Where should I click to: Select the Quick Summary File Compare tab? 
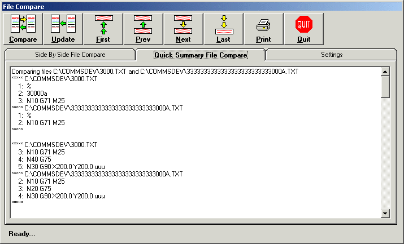[x=201, y=55]
